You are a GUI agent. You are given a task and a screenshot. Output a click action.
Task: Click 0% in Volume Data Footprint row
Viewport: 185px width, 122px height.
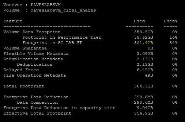point(174,32)
